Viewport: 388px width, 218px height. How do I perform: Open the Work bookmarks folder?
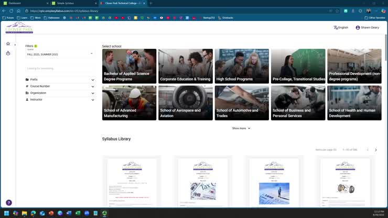[x=36, y=18]
